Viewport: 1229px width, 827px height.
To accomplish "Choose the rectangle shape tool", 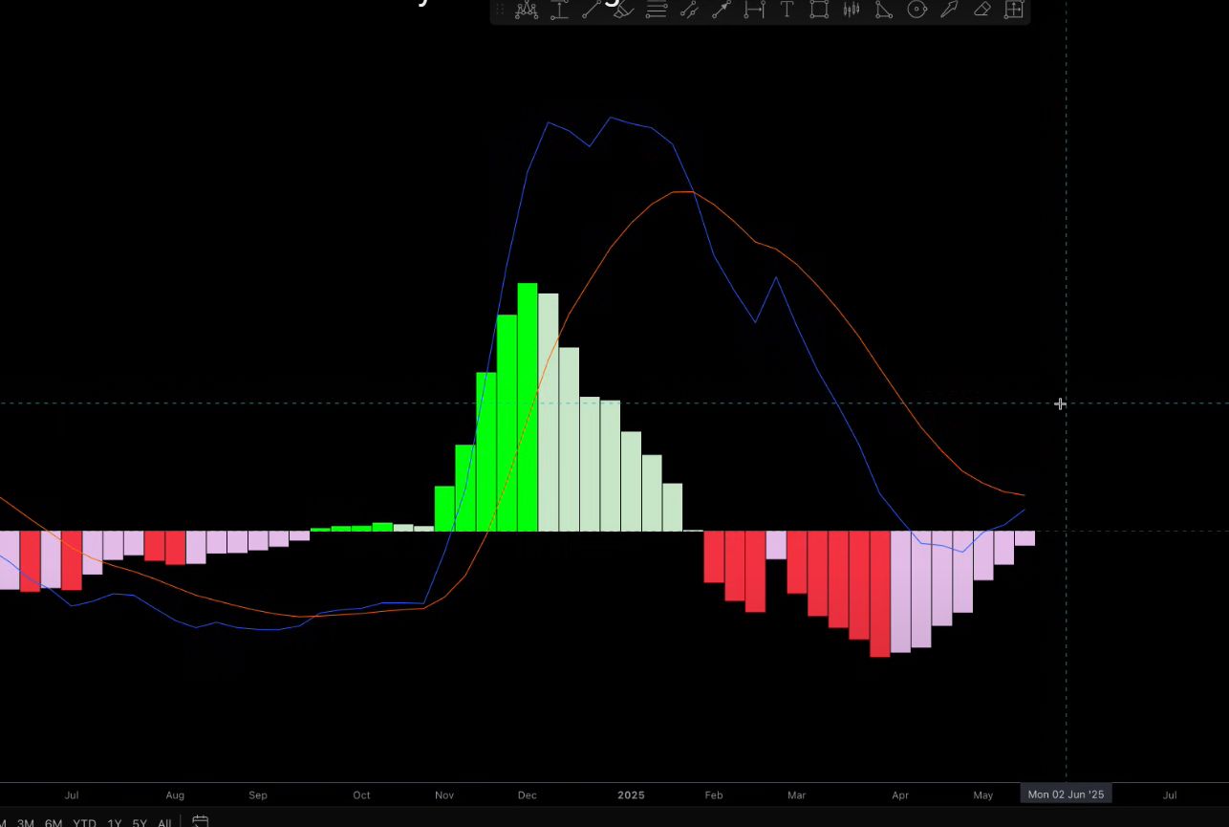I will click(819, 11).
